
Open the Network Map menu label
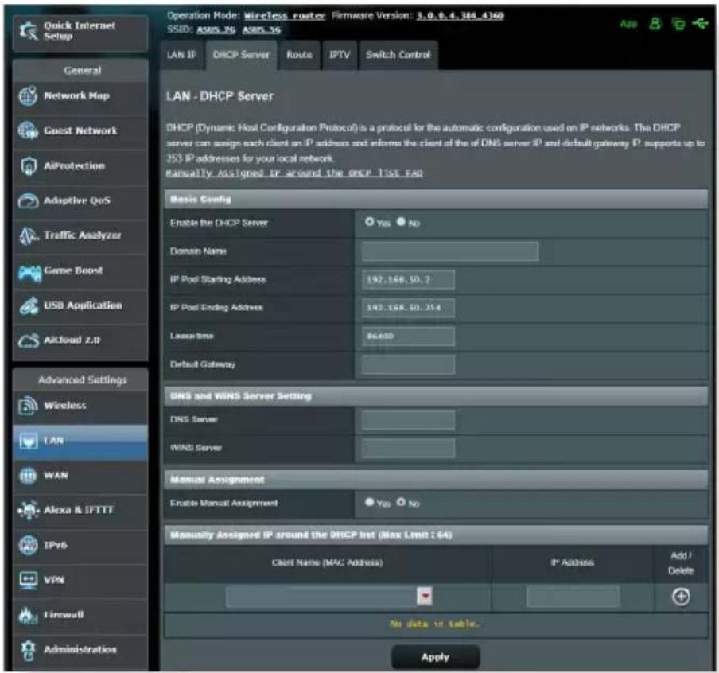click(x=76, y=96)
